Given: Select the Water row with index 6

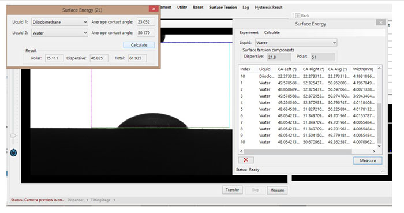Looking at the screenshot, I should pyautogui.click(x=308, y=115).
